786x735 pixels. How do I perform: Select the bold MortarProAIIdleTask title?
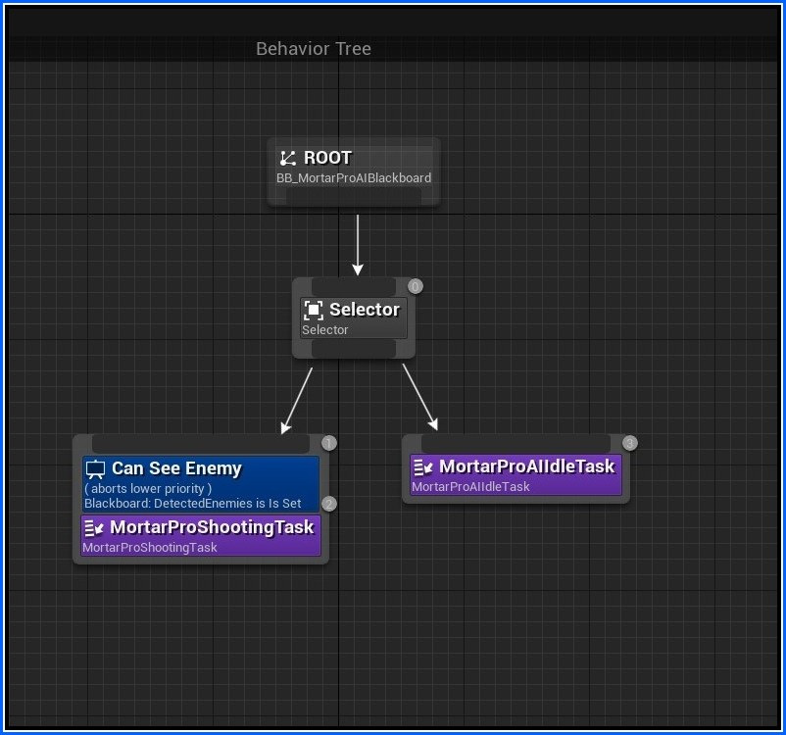point(527,466)
